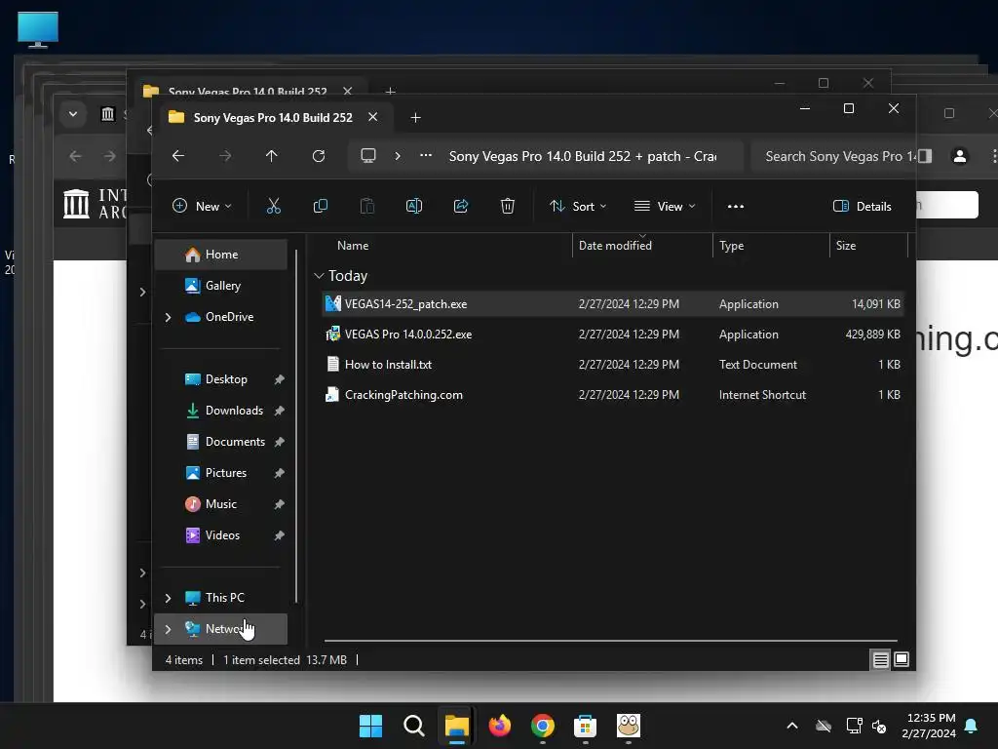
Task: Show hidden system tray icons
Action: point(792,726)
